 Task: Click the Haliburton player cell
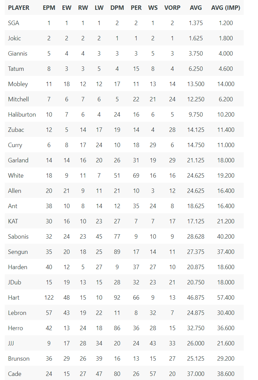click(22, 115)
